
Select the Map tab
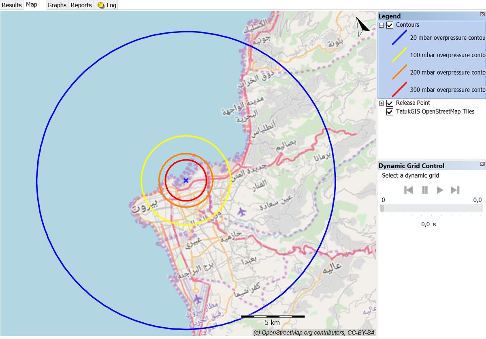tap(32, 5)
